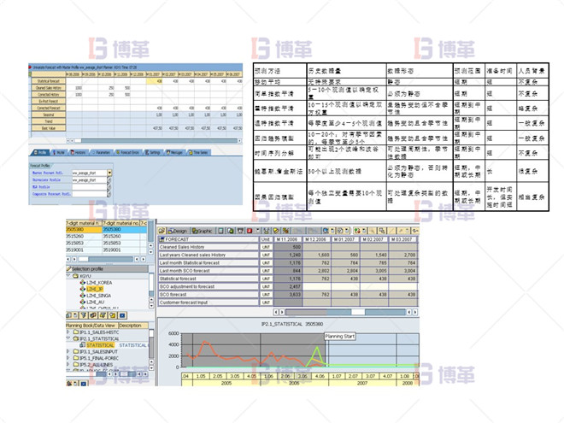Click the Graphic toolbar button
The width and height of the screenshot is (564, 423).
[x=202, y=231]
